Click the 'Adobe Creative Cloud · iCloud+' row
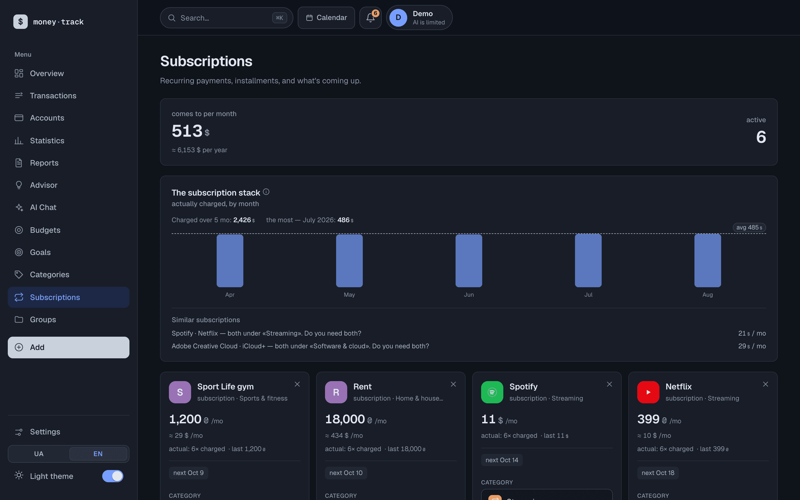 (468, 346)
